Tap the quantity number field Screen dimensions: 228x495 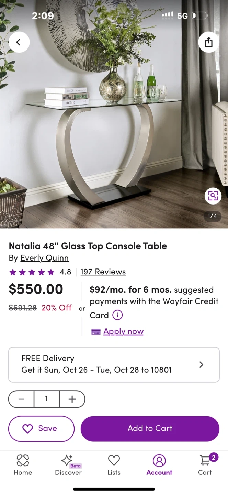pyautogui.click(x=46, y=399)
